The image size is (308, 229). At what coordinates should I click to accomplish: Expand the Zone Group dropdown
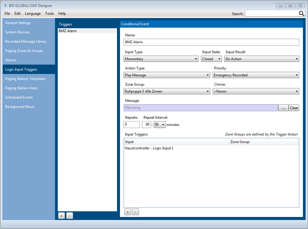(x=167, y=91)
